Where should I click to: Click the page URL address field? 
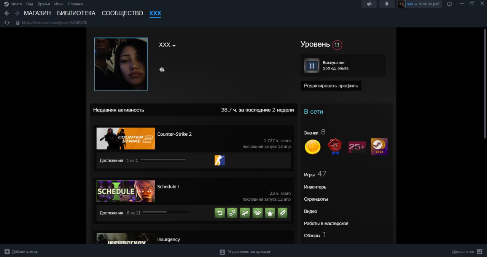click(54, 22)
